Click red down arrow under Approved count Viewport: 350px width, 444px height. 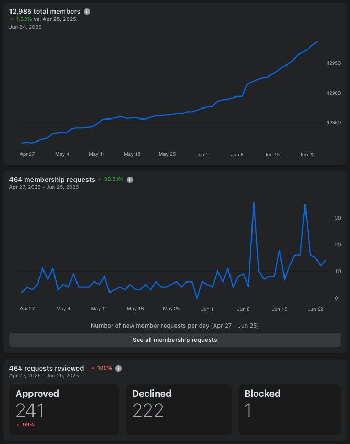[x=18, y=425]
